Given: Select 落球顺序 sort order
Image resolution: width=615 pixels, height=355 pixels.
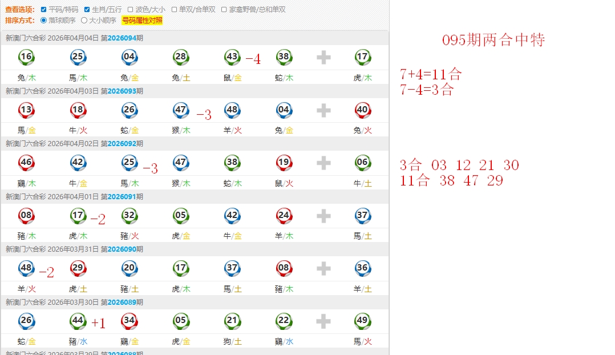Looking at the screenshot, I should point(44,21).
